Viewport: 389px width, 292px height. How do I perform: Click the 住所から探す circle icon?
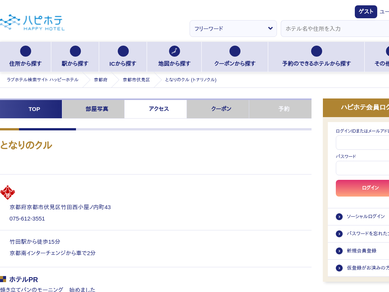(25, 51)
